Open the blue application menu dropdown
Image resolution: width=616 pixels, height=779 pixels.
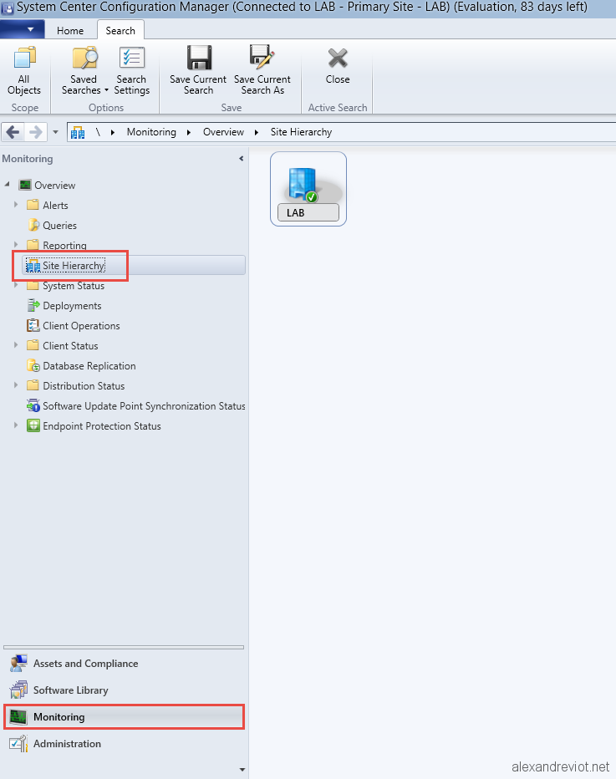coord(23,29)
